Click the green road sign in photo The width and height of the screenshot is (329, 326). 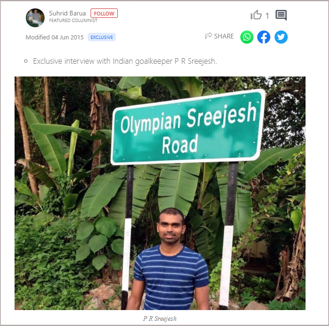(188, 127)
